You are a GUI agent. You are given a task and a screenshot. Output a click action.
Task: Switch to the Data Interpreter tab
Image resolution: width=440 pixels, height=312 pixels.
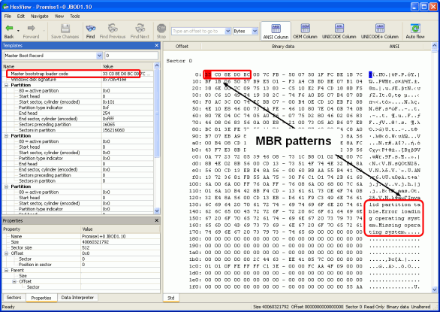tap(77, 298)
